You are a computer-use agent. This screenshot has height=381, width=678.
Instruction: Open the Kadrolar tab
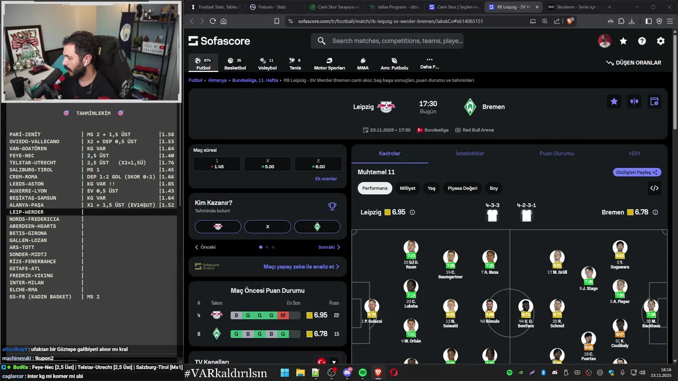click(390, 153)
